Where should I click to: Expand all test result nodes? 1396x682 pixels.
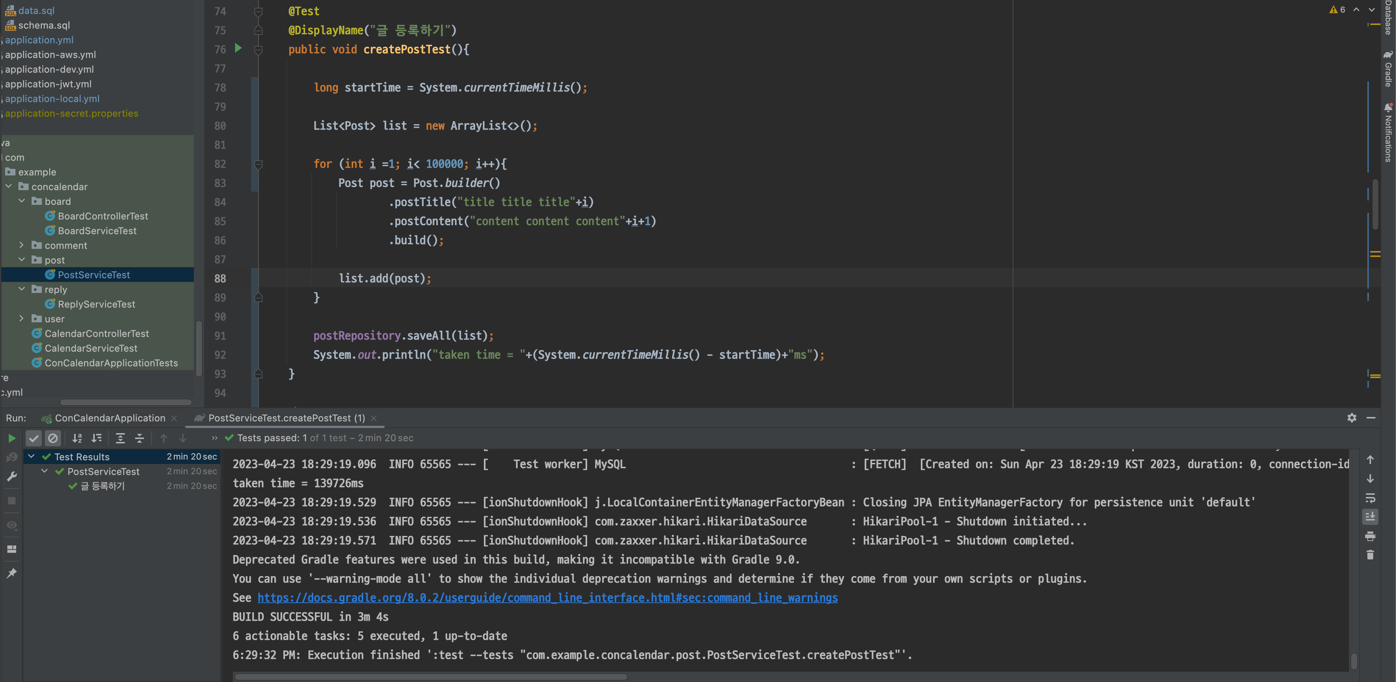[x=120, y=438]
